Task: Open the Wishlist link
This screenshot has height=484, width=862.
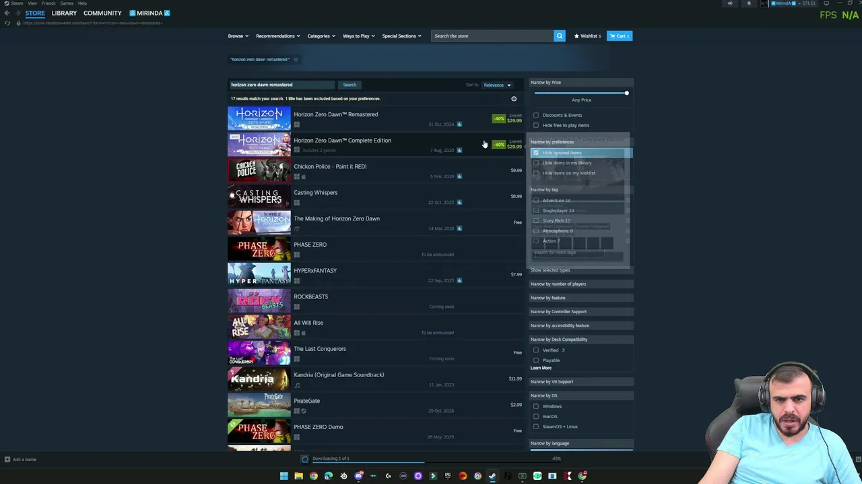Action: tap(587, 36)
